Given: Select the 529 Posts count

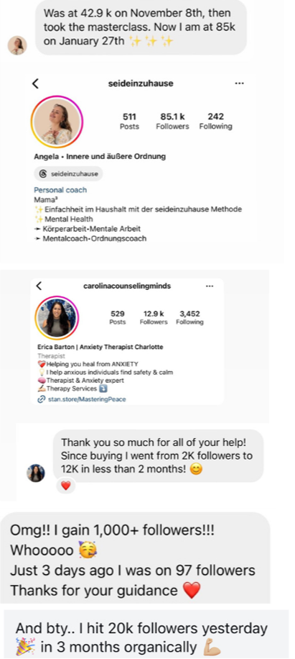Looking at the screenshot, I should [x=117, y=318].
